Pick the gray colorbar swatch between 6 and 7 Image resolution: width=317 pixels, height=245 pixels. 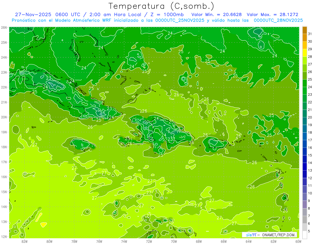[305, 220]
